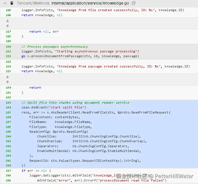Click the RequestId ctx.Value line
The image size is (198, 184).
pos(85,161)
